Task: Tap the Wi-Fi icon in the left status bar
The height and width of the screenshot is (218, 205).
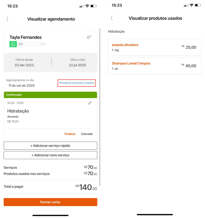Action: coord(87,6)
